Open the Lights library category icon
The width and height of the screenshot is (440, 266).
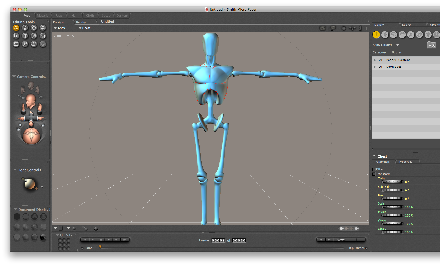tap(428, 35)
